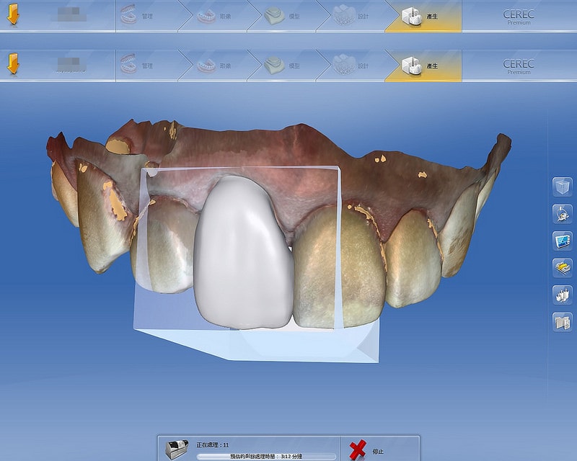
Task: Open the dental lamp tools icon in sidebar
Action: tap(562, 214)
